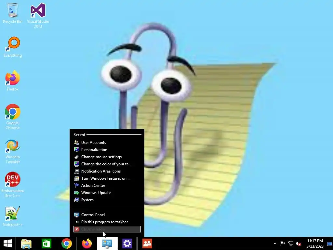Open Windows Update from jump list
The width and height of the screenshot is (333, 250).
pyautogui.click(x=107, y=193)
